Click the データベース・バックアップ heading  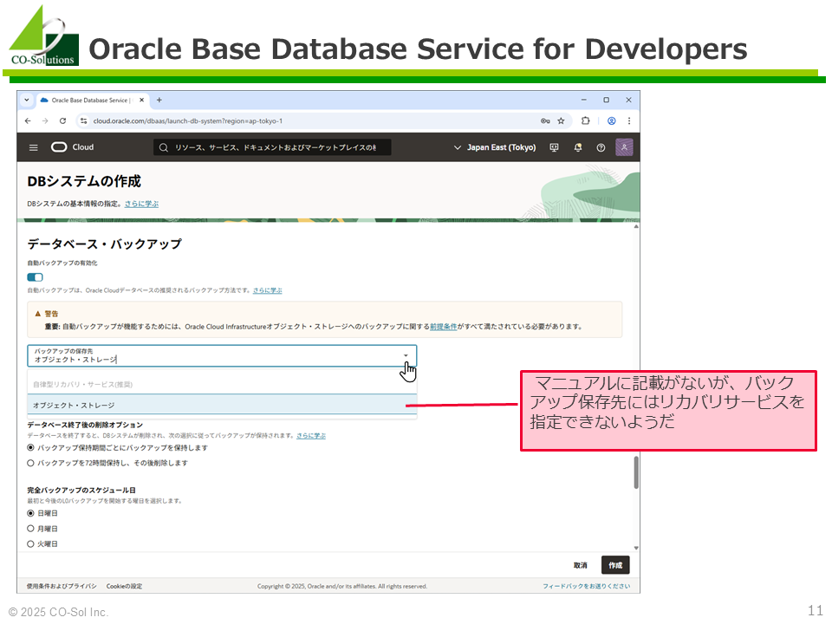[105, 244]
